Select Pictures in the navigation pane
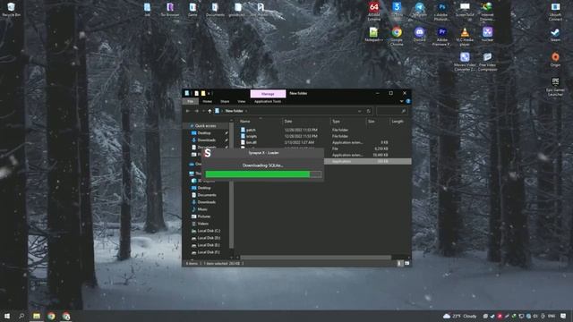The image size is (573, 322). (x=204, y=216)
